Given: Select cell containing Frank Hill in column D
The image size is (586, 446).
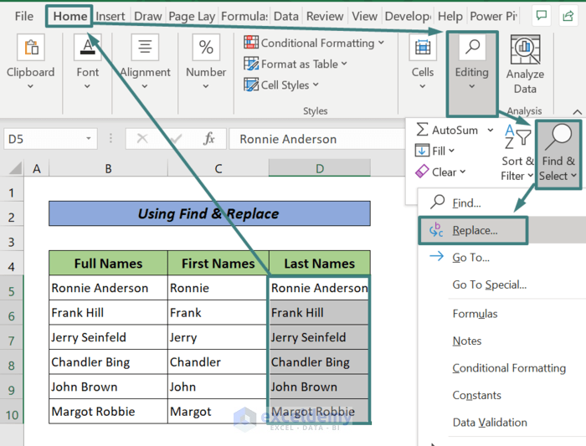Looking at the screenshot, I should pos(318,313).
